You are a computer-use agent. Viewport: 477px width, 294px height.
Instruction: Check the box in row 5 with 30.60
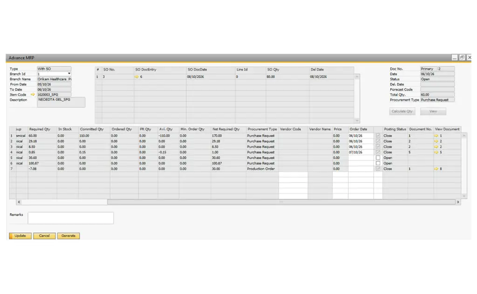point(378,158)
